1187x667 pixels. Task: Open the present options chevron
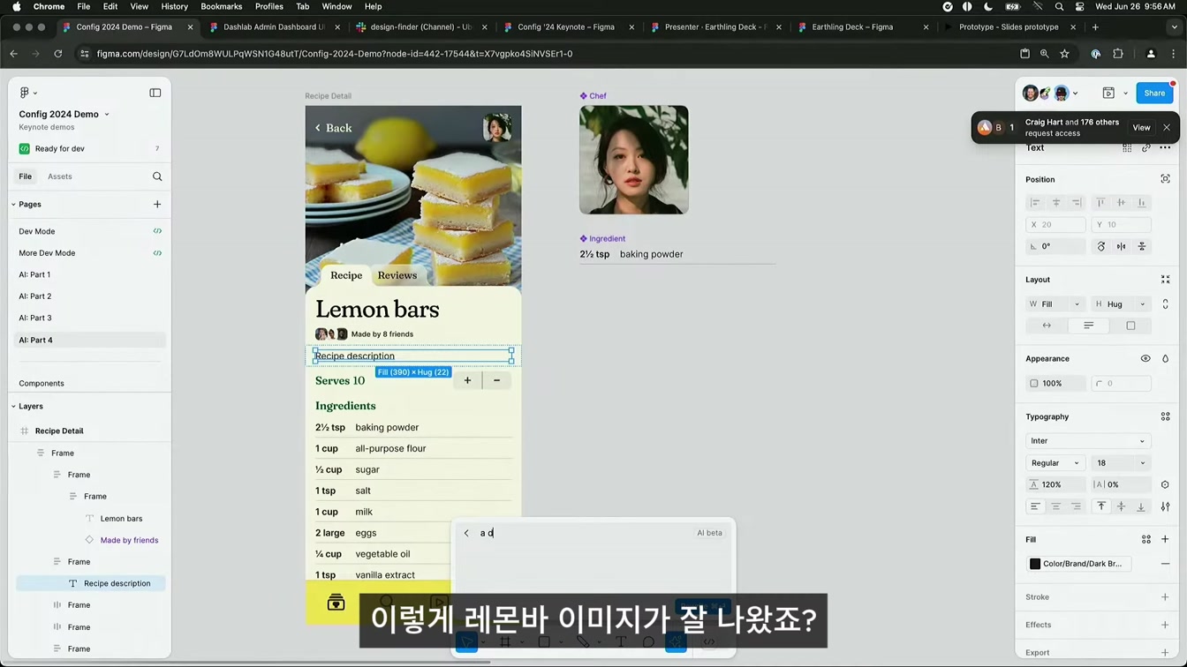(x=1125, y=93)
